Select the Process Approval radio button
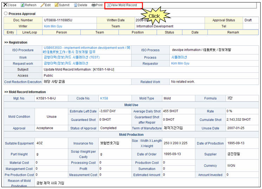 pyautogui.click(x=6, y=14)
